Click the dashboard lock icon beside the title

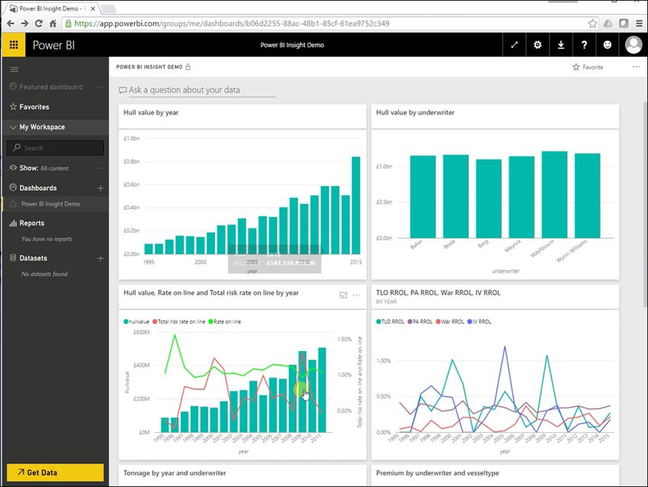188,66
